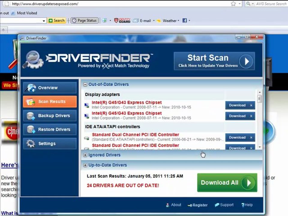Click the driver list scroll up arrow
Viewport: 288px width, 216px height.
pos(259,92)
